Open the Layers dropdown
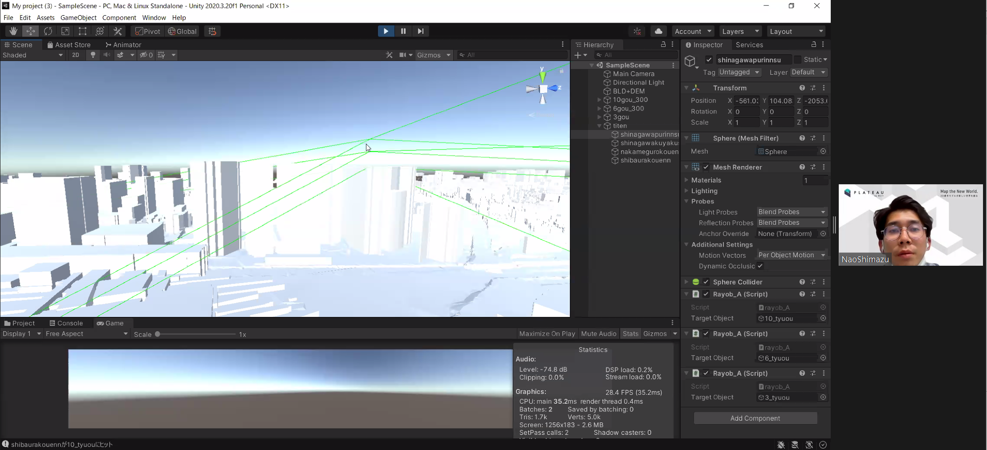987x450 pixels. [x=740, y=31]
